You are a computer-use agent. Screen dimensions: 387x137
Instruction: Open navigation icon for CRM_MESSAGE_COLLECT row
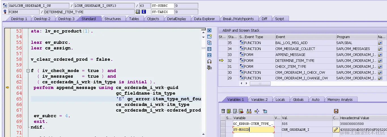(380, 49)
